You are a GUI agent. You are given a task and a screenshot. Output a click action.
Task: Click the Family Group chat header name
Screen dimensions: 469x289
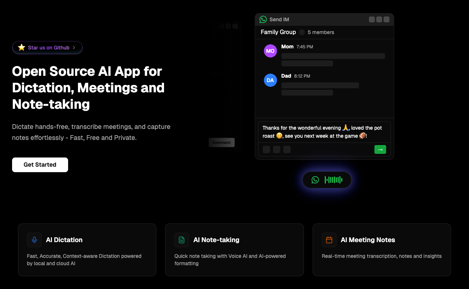278,32
